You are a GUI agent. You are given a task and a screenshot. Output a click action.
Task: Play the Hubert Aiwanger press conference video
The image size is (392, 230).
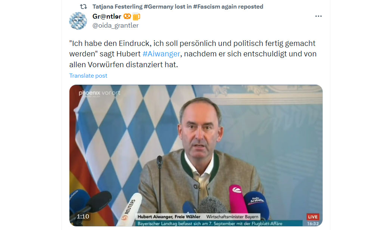tap(196, 155)
